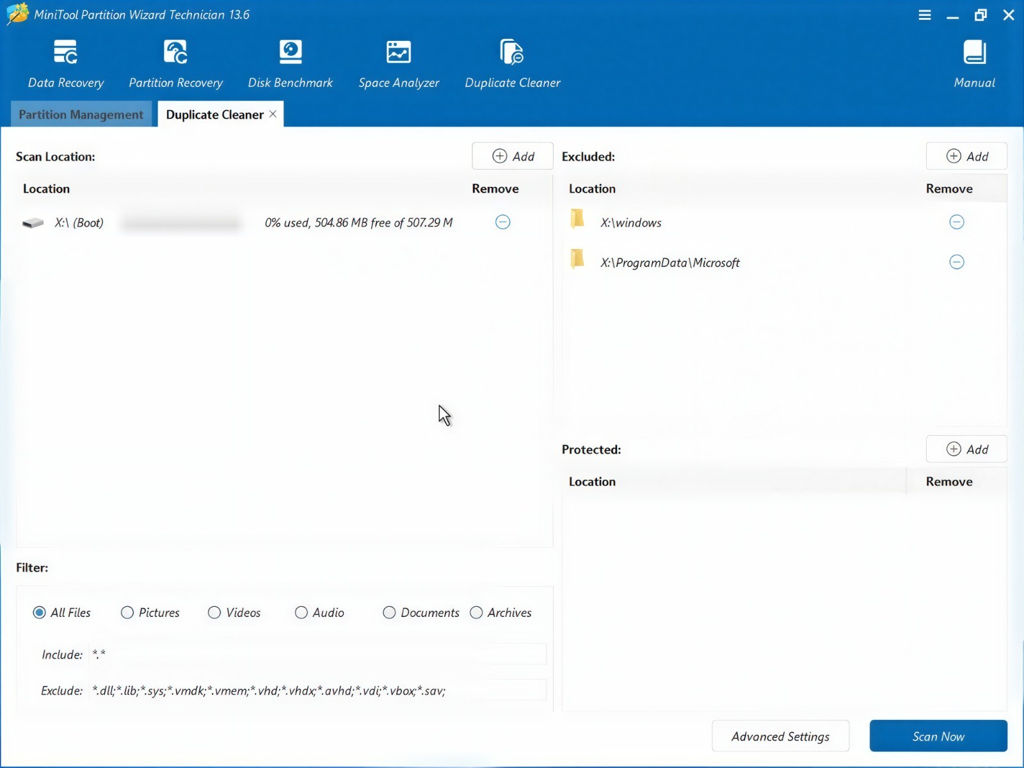Add a location to the Protected list
Image resolution: width=1024 pixels, height=768 pixels.
966,449
